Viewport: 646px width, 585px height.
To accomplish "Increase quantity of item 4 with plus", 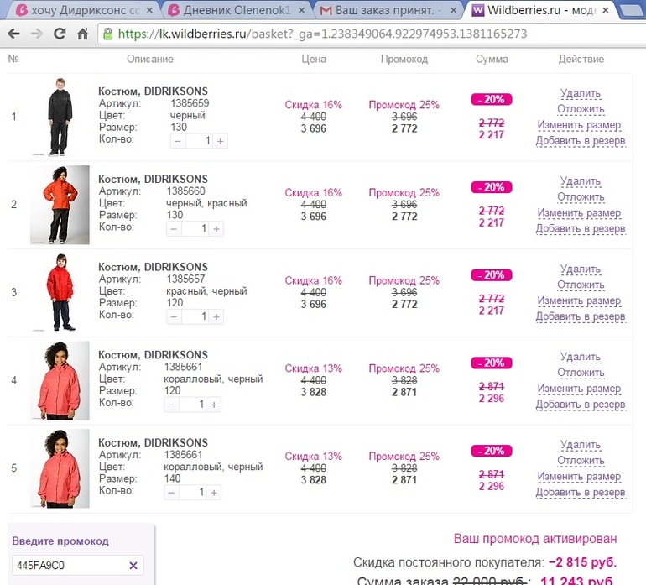I will click(215, 405).
